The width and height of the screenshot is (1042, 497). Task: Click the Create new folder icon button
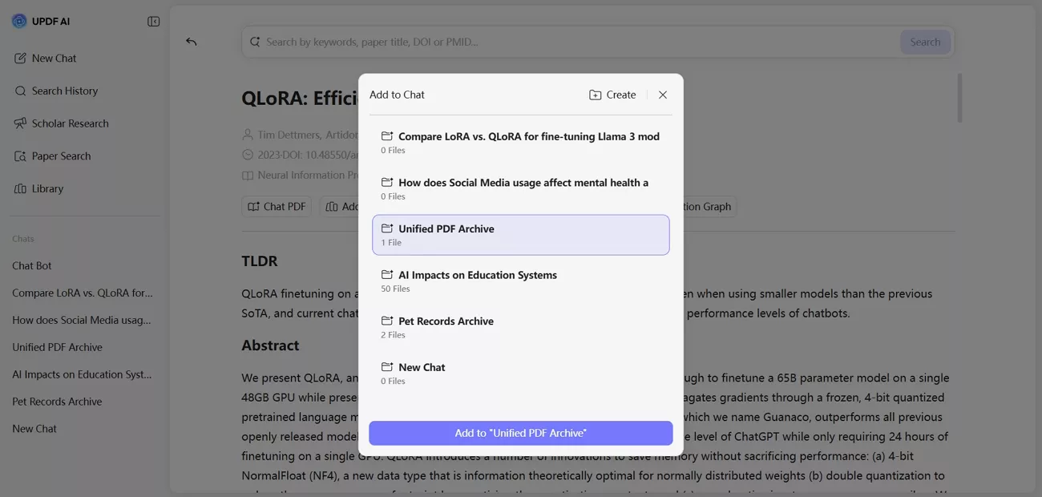(x=612, y=95)
